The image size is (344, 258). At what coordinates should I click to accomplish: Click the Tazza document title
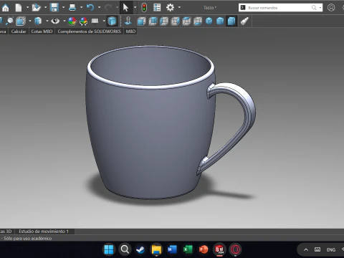(x=209, y=8)
